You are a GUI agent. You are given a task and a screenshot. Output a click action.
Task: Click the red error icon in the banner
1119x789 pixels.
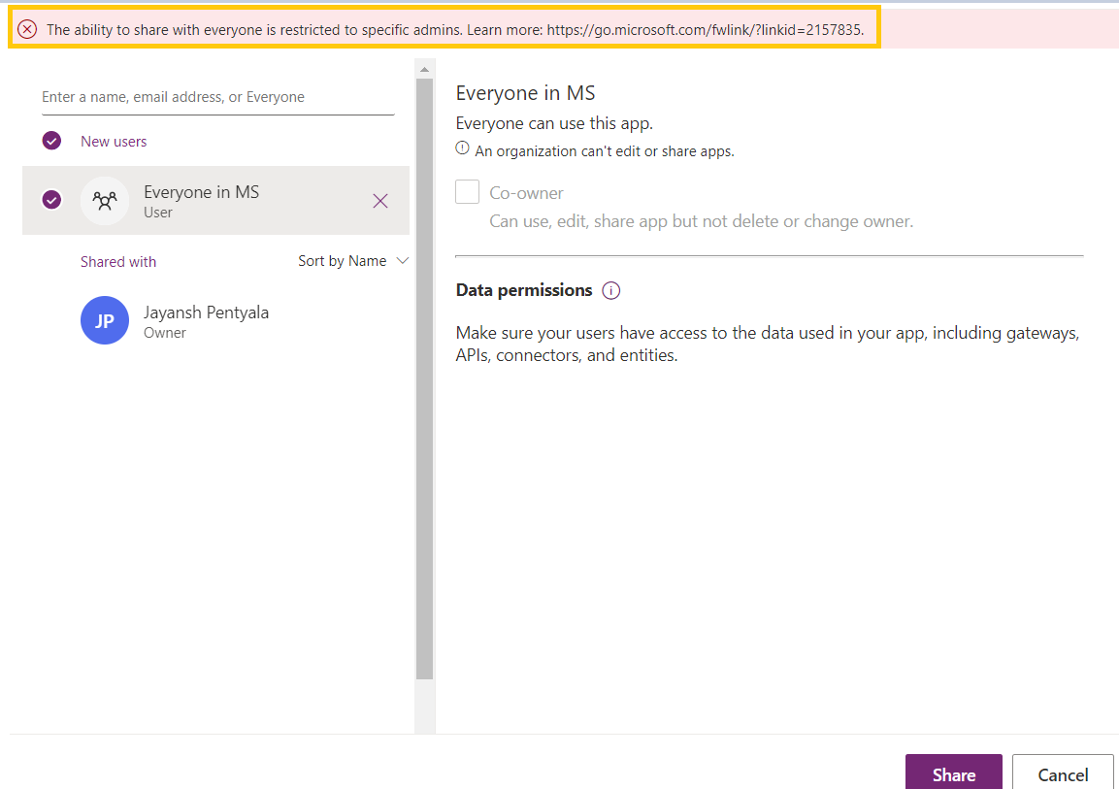click(x=27, y=29)
